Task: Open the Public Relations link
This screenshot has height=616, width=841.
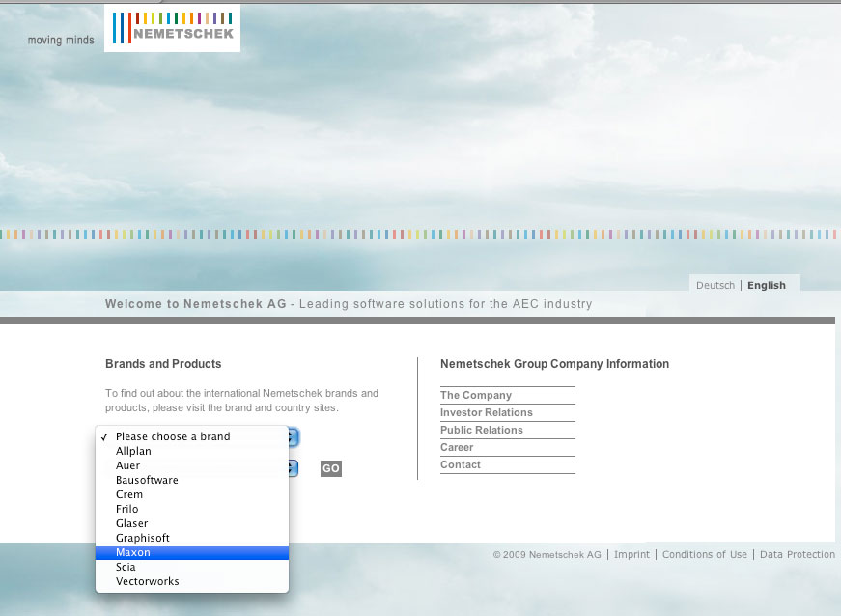Action: (x=482, y=430)
